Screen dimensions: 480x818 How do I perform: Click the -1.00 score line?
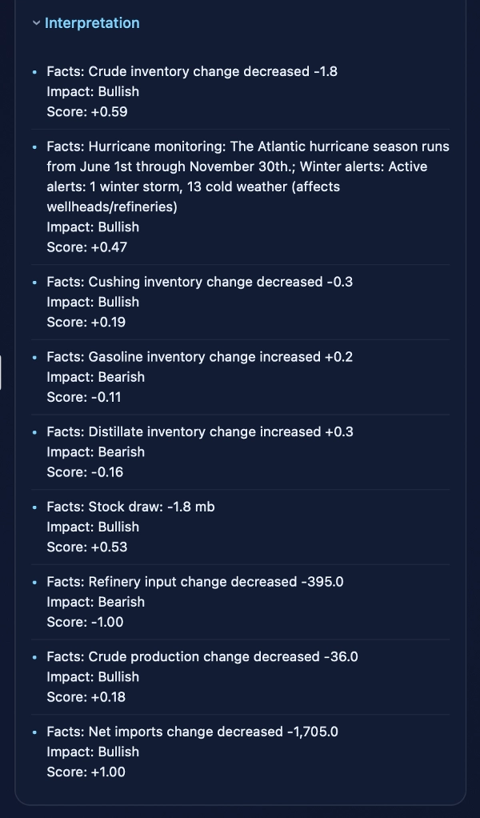(x=85, y=621)
